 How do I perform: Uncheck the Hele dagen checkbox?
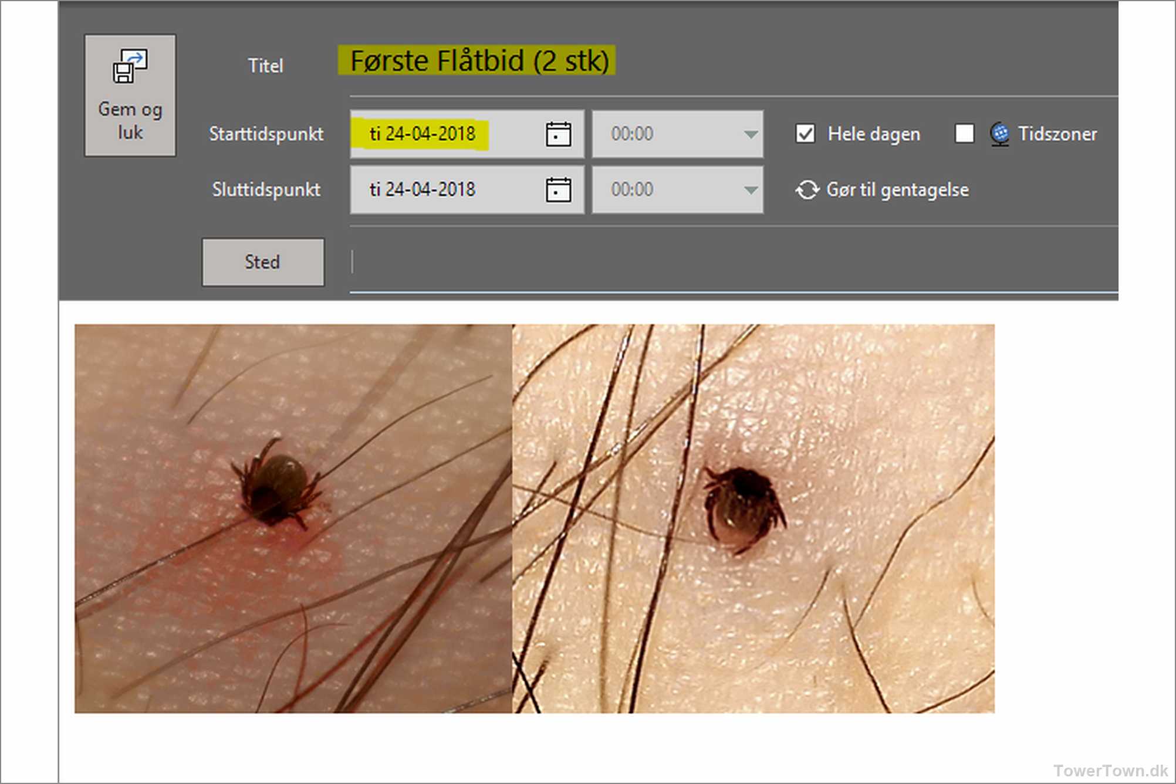pyautogui.click(x=805, y=134)
